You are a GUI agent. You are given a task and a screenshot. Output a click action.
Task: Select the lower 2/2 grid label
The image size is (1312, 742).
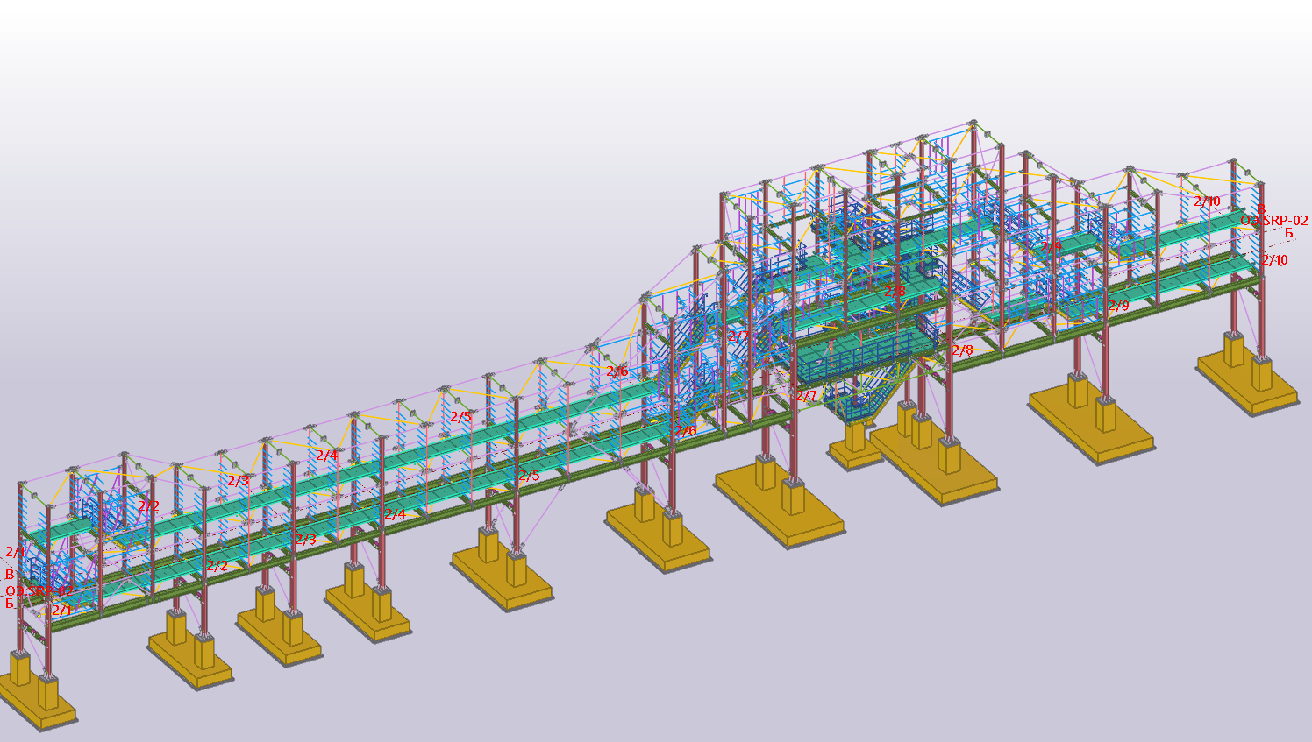click(217, 566)
